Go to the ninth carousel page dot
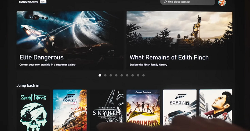Image resolution: width=250 pixels, height=131 pixels. 144,75
